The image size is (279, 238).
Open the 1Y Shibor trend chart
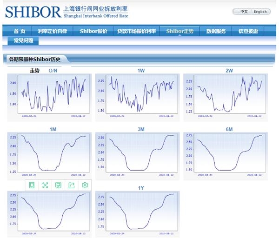click(x=137, y=212)
